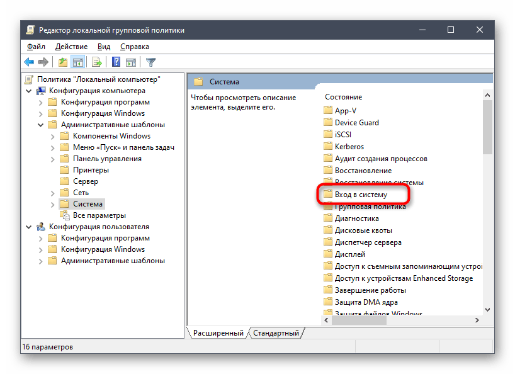Toggle the action pane toolbar icon

point(131,62)
